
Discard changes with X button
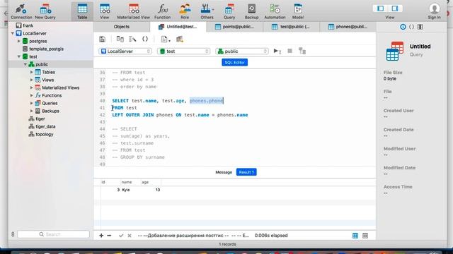[x=130, y=236]
